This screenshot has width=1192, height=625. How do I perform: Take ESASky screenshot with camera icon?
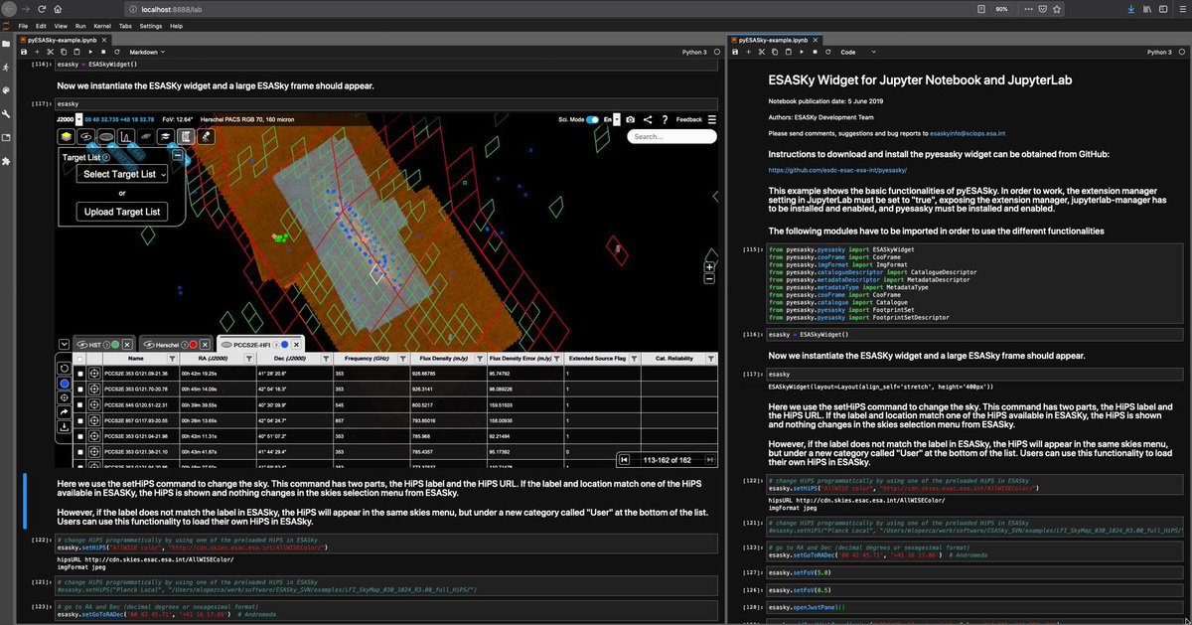[630, 119]
